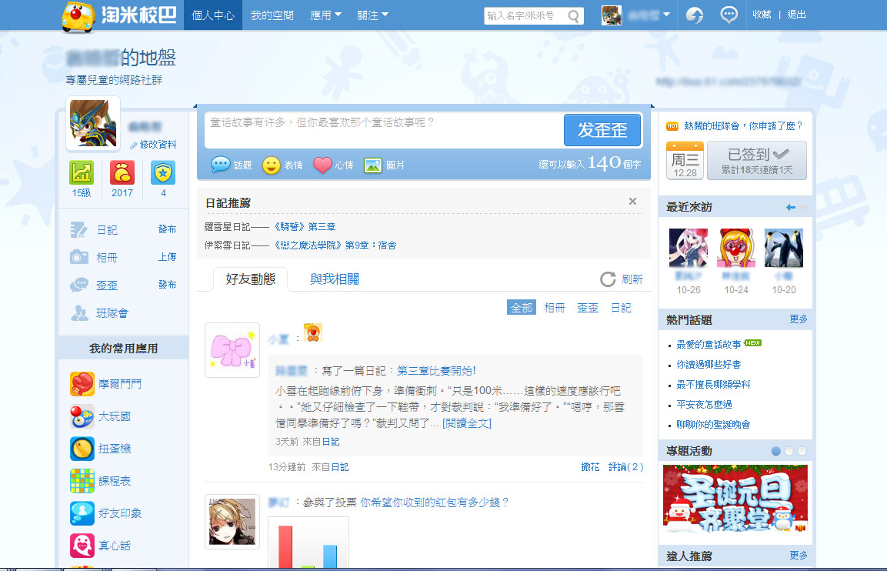Expand the 關注 dropdown menu

[x=373, y=15]
